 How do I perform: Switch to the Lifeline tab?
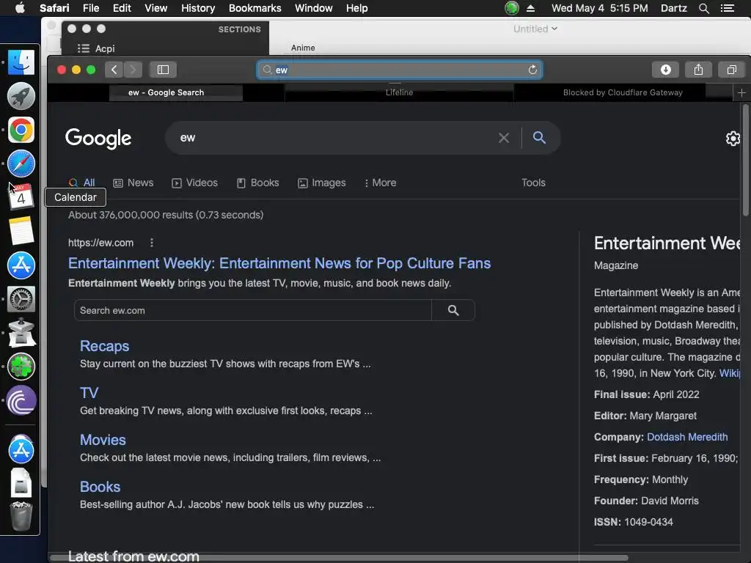tap(399, 92)
